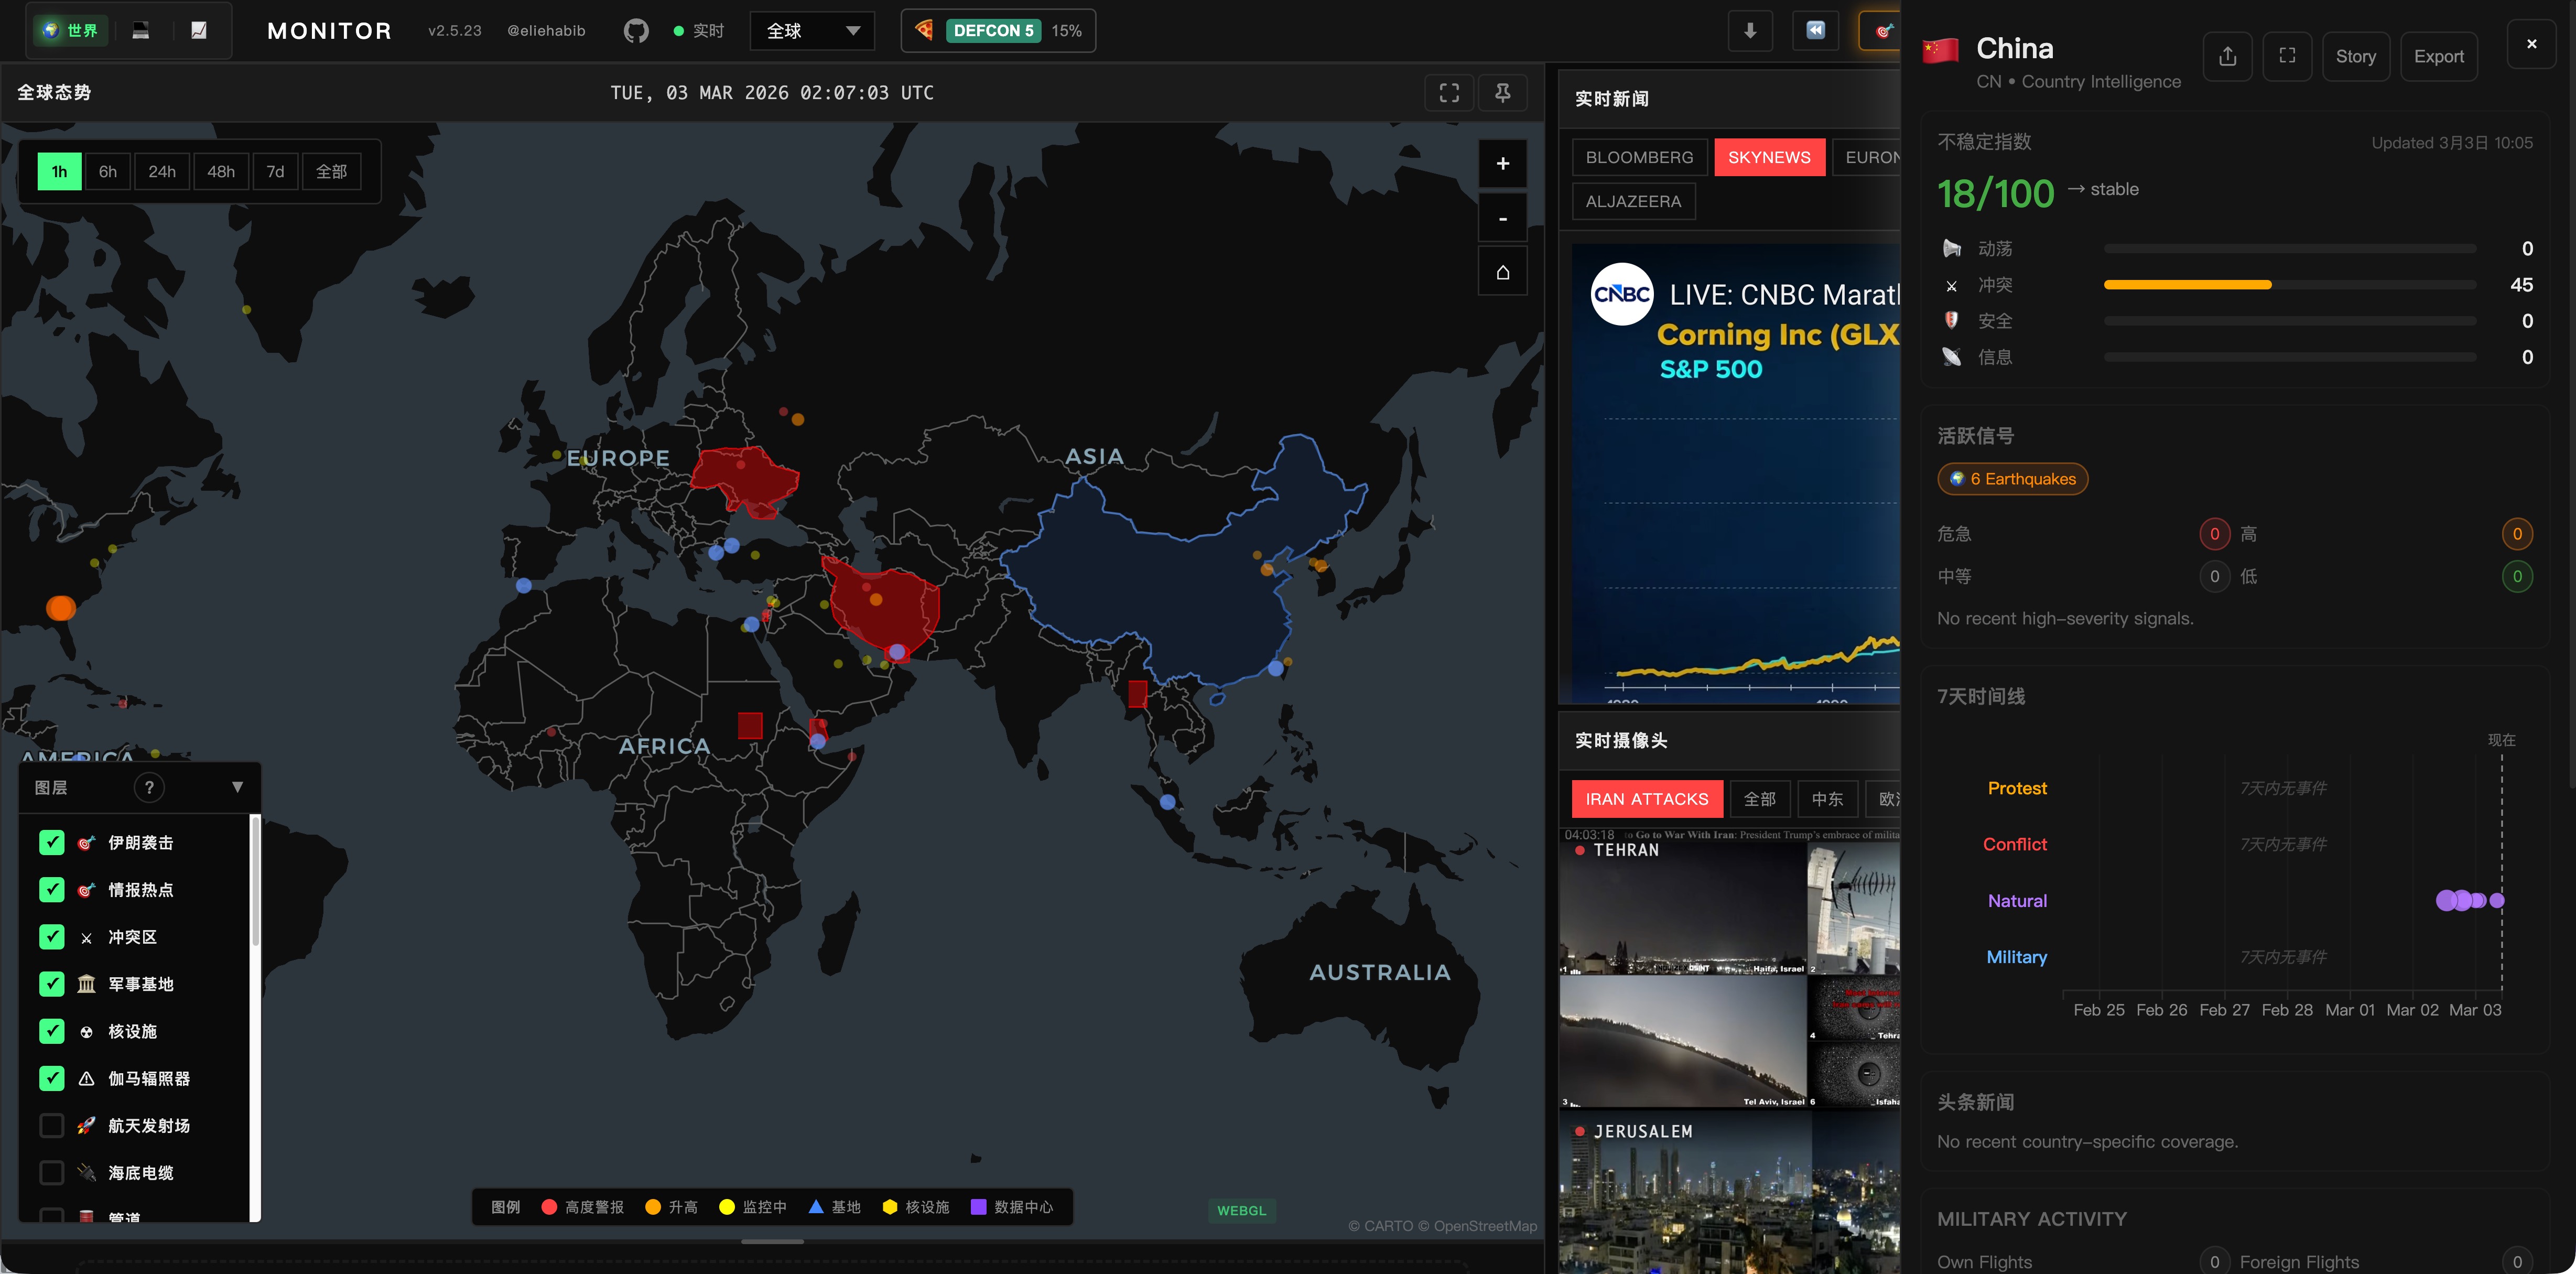Click the Export button

[x=2438, y=56]
